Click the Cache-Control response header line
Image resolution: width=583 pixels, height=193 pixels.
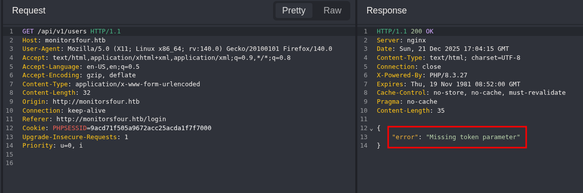pyautogui.click(x=471, y=93)
